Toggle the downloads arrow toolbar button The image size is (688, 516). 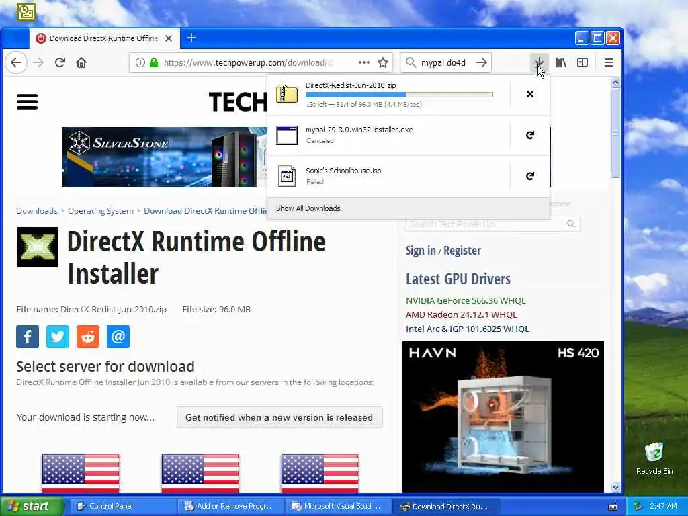pyautogui.click(x=540, y=62)
